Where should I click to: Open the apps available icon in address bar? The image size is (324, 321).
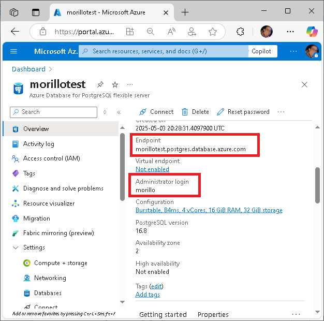[130, 32]
